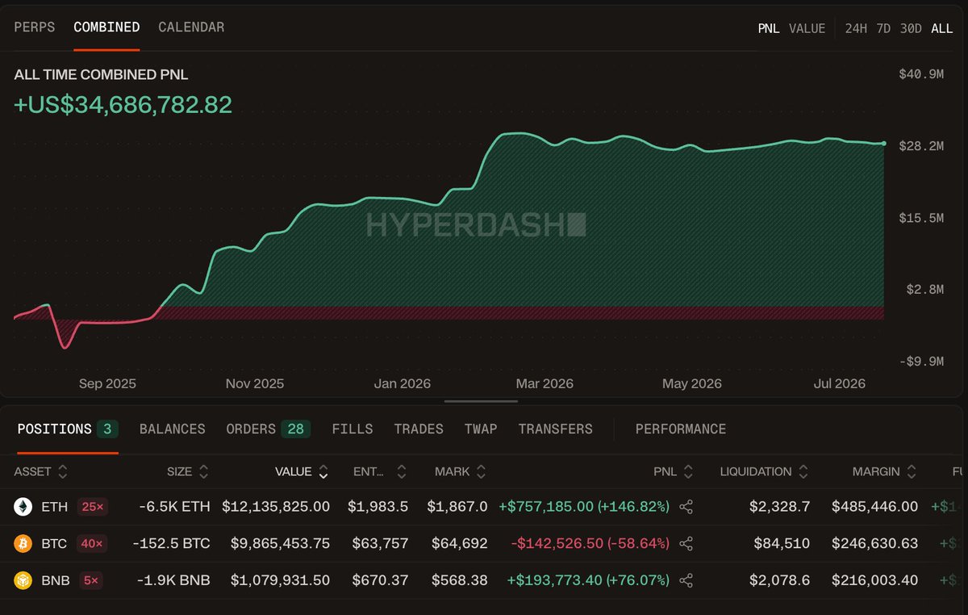Click the Ethereum coin icon
Viewport: 968px width, 615px height.
(x=23, y=507)
